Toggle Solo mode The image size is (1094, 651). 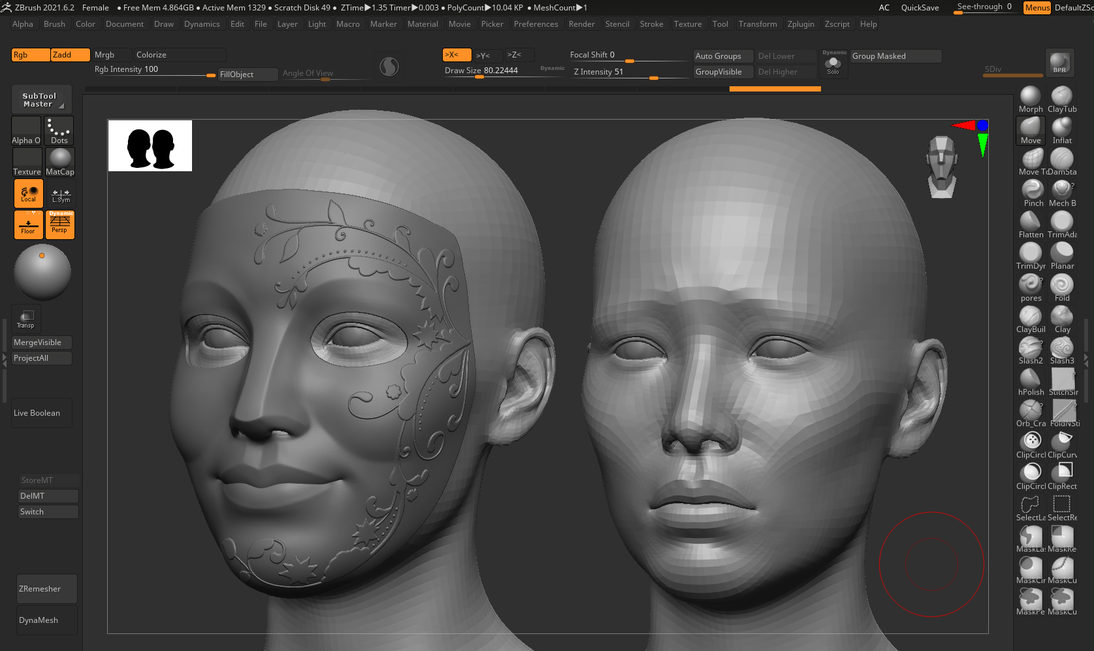(x=833, y=64)
